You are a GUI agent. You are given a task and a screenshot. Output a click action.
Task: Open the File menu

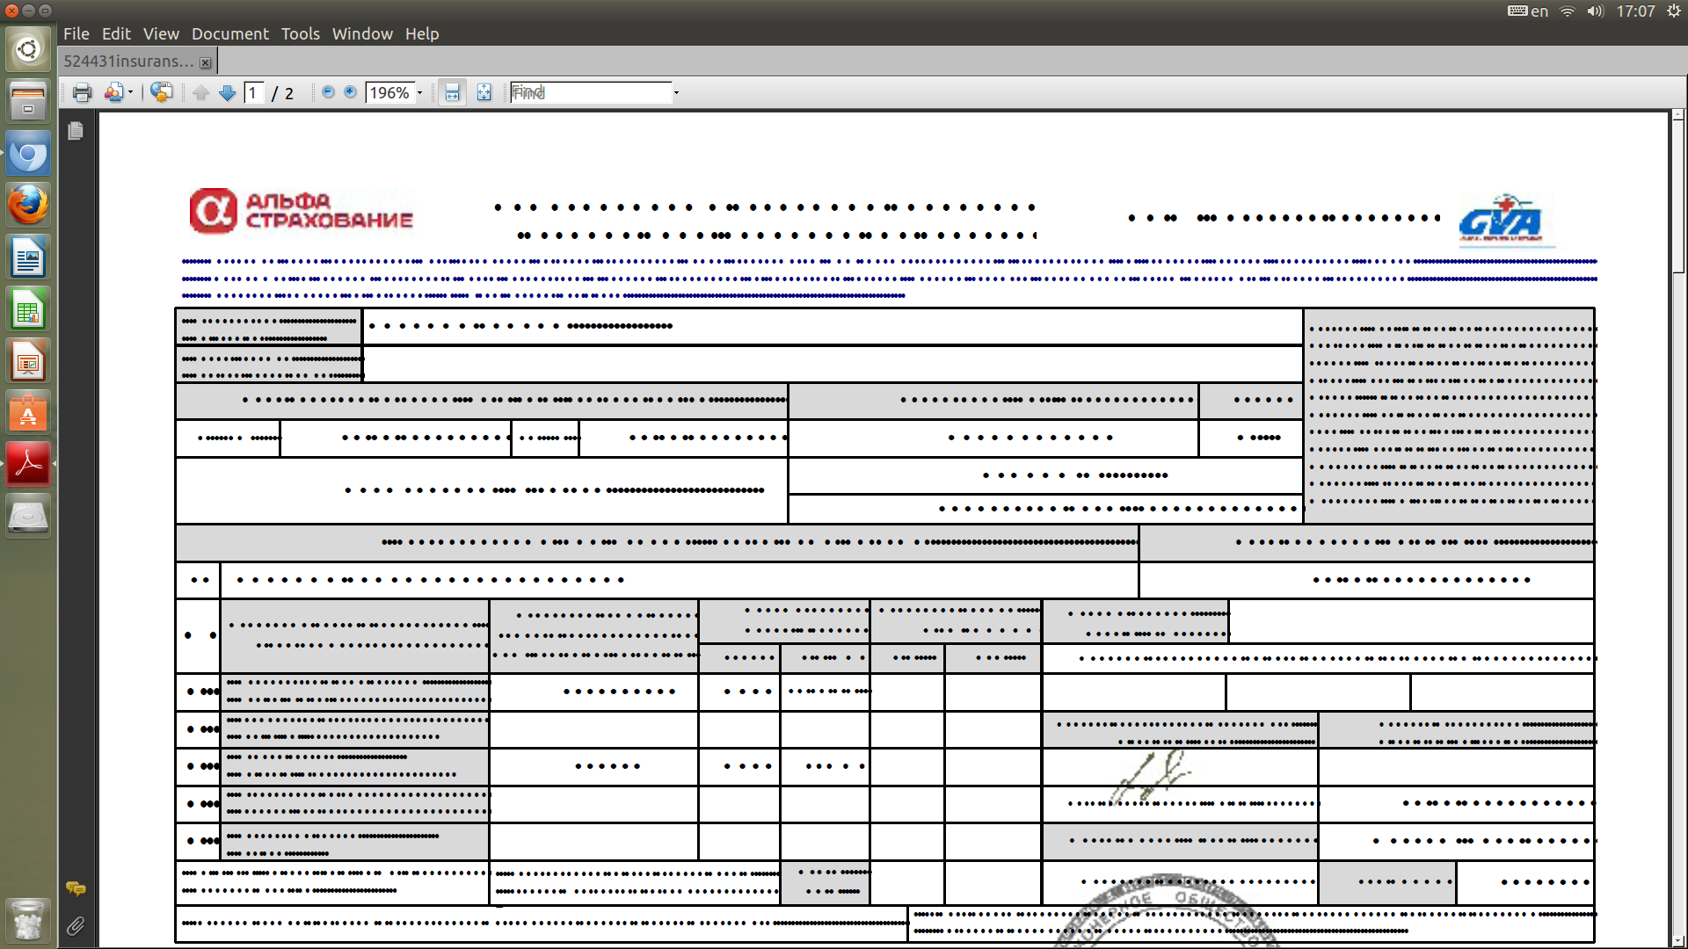pyautogui.click(x=76, y=33)
